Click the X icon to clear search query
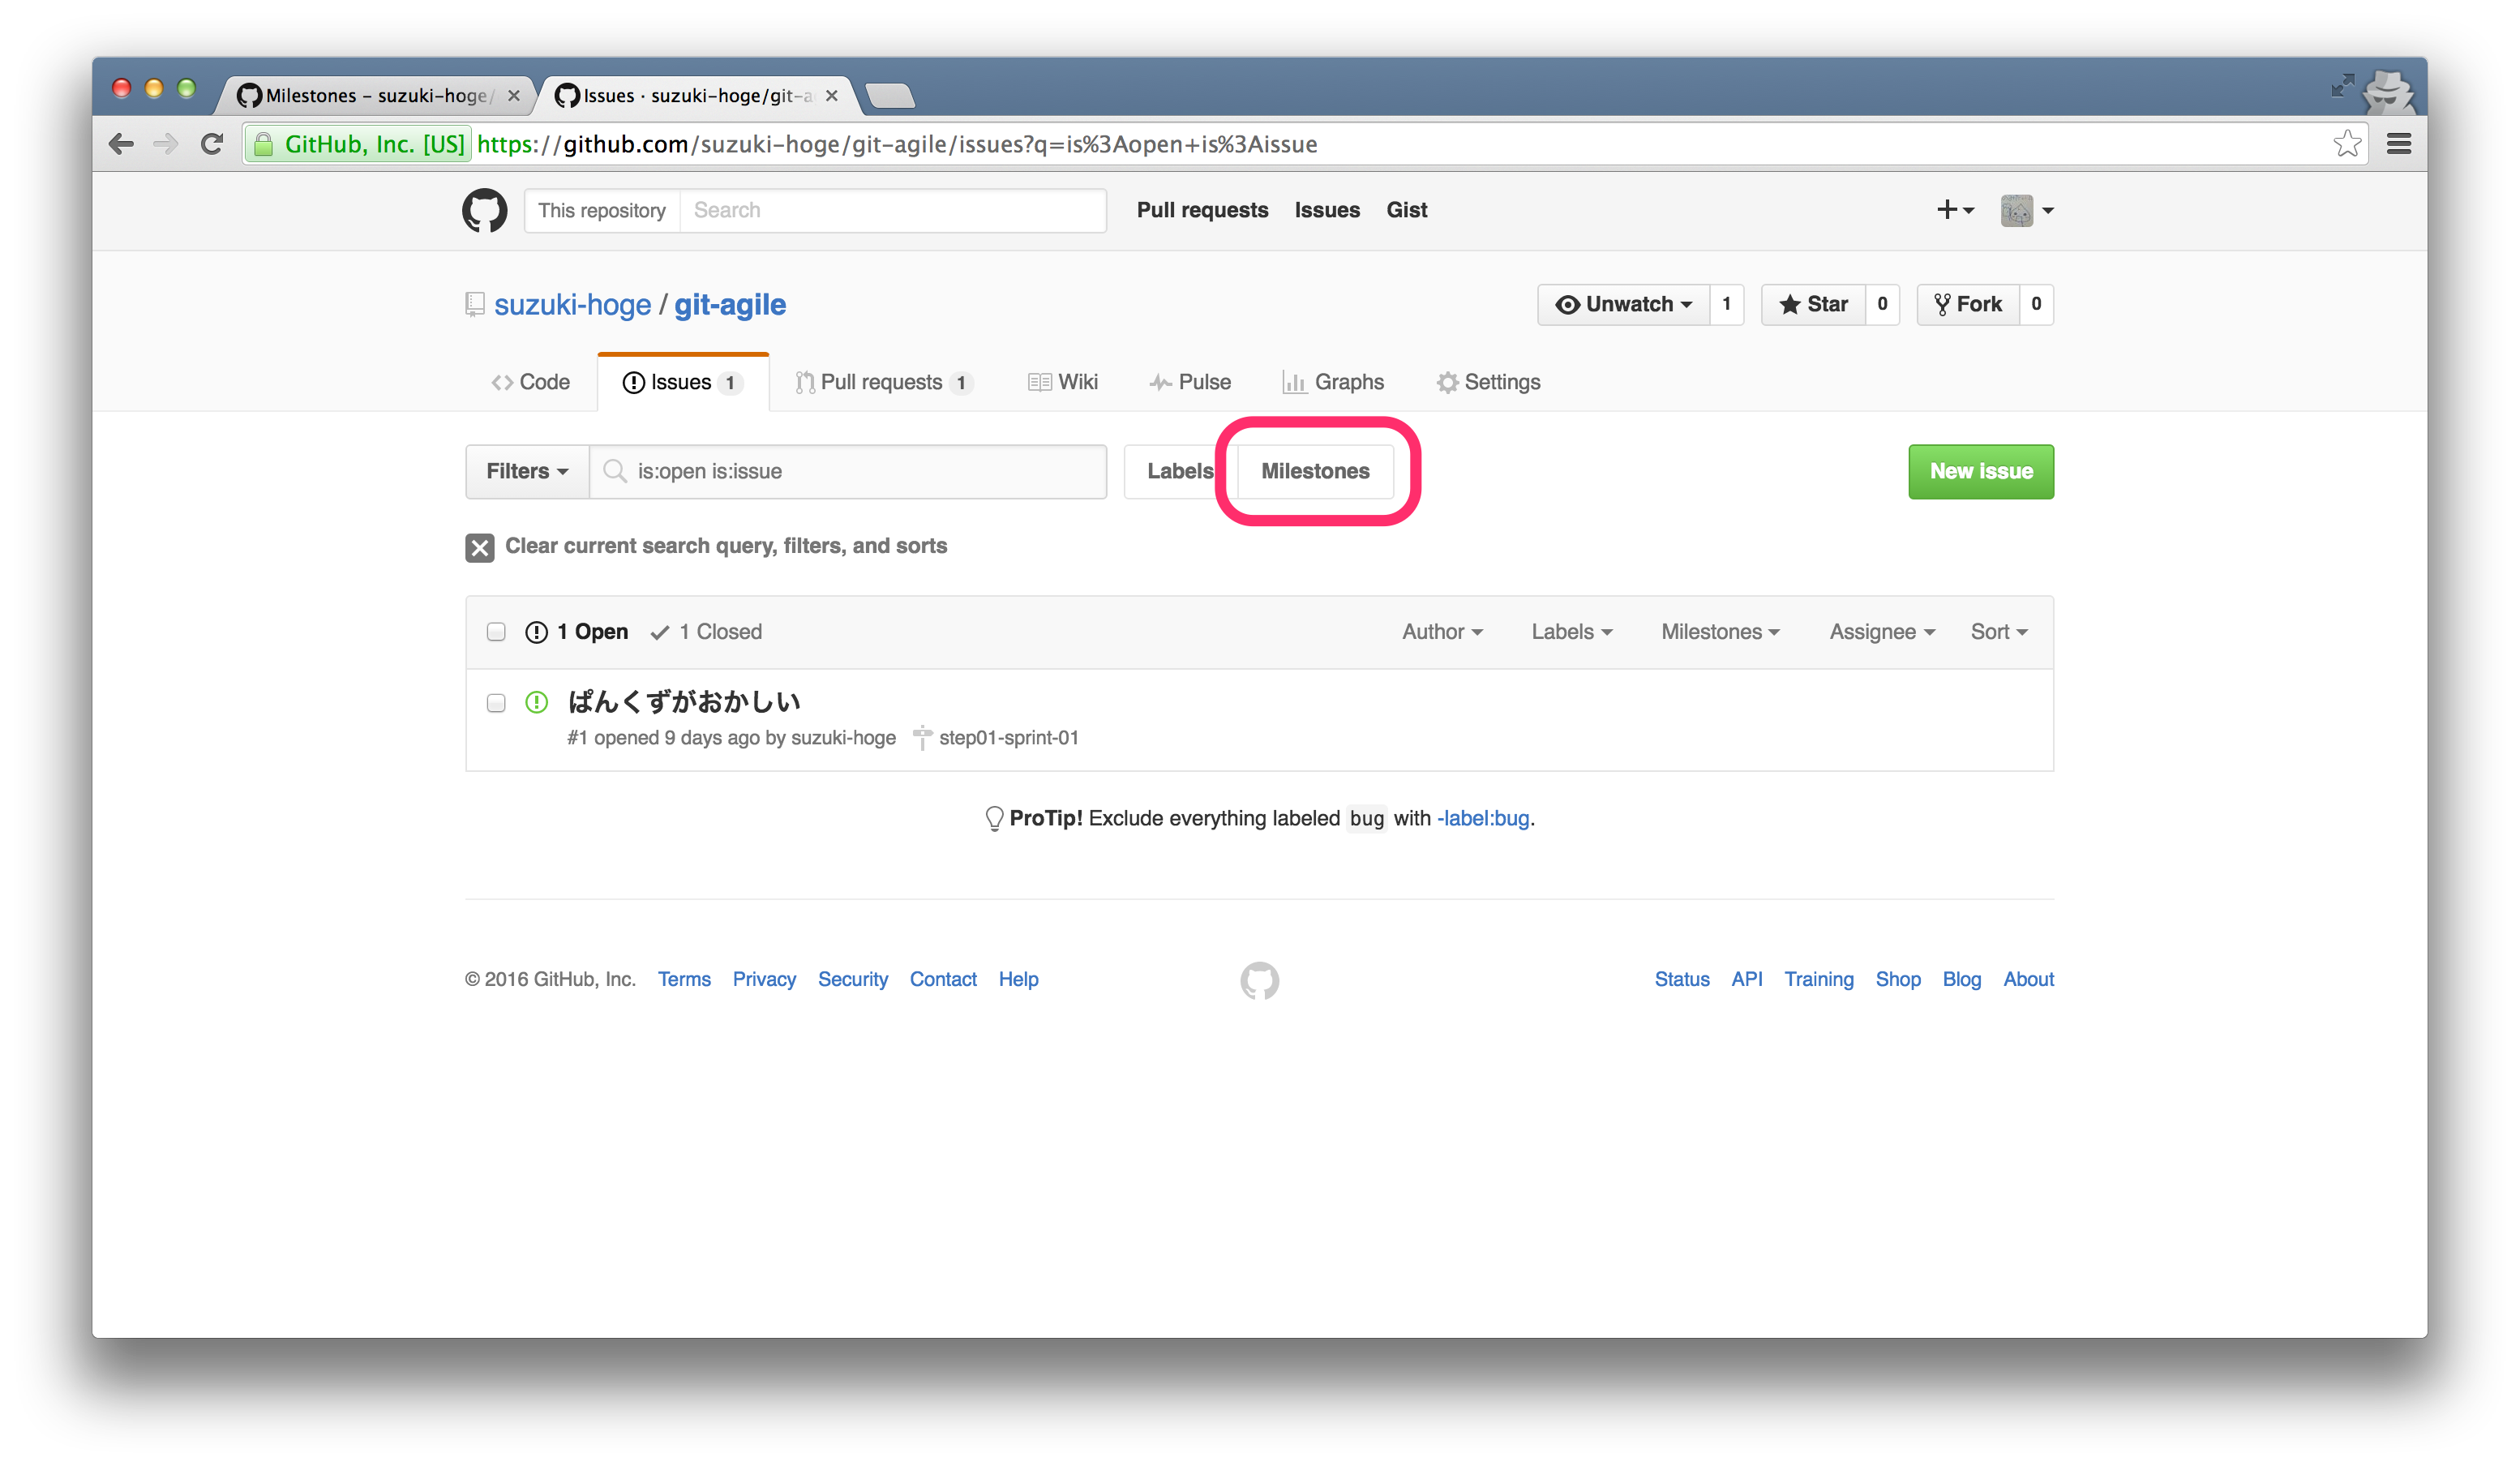 pyautogui.click(x=479, y=547)
